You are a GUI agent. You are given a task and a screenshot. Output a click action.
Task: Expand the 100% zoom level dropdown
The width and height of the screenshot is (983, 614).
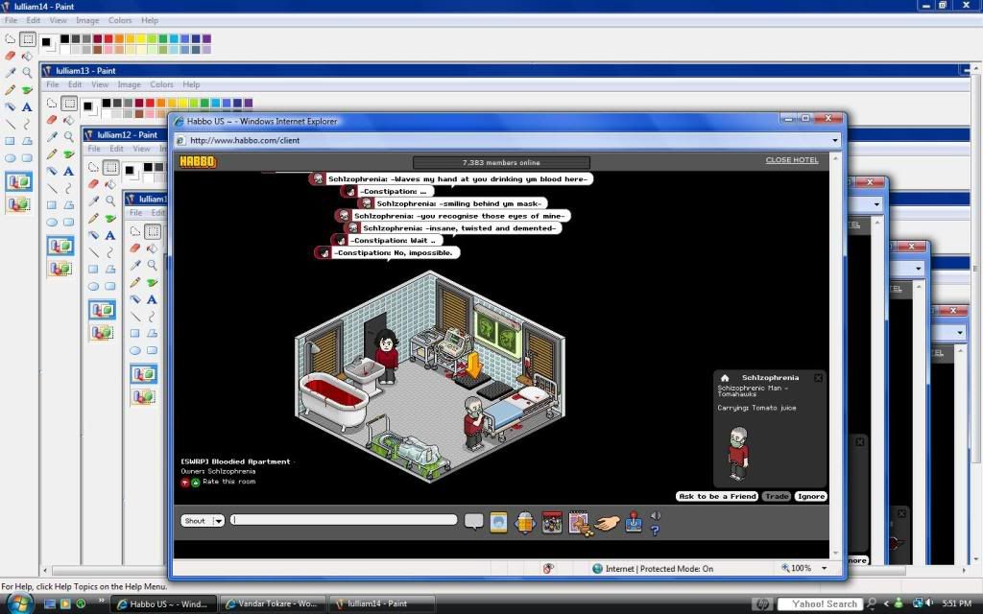(x=823, y=568)
